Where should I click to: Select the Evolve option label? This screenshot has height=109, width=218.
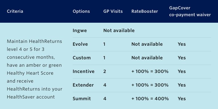(x=80, y=44)
